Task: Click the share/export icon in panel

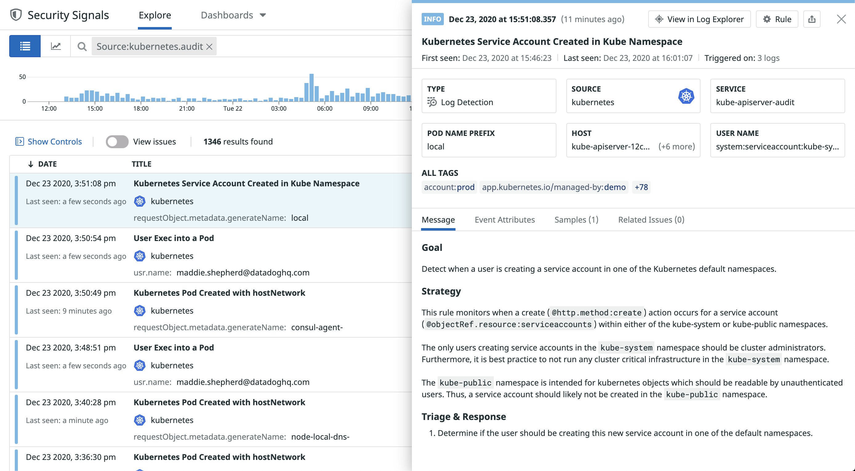Action: (x=812, y=19)
